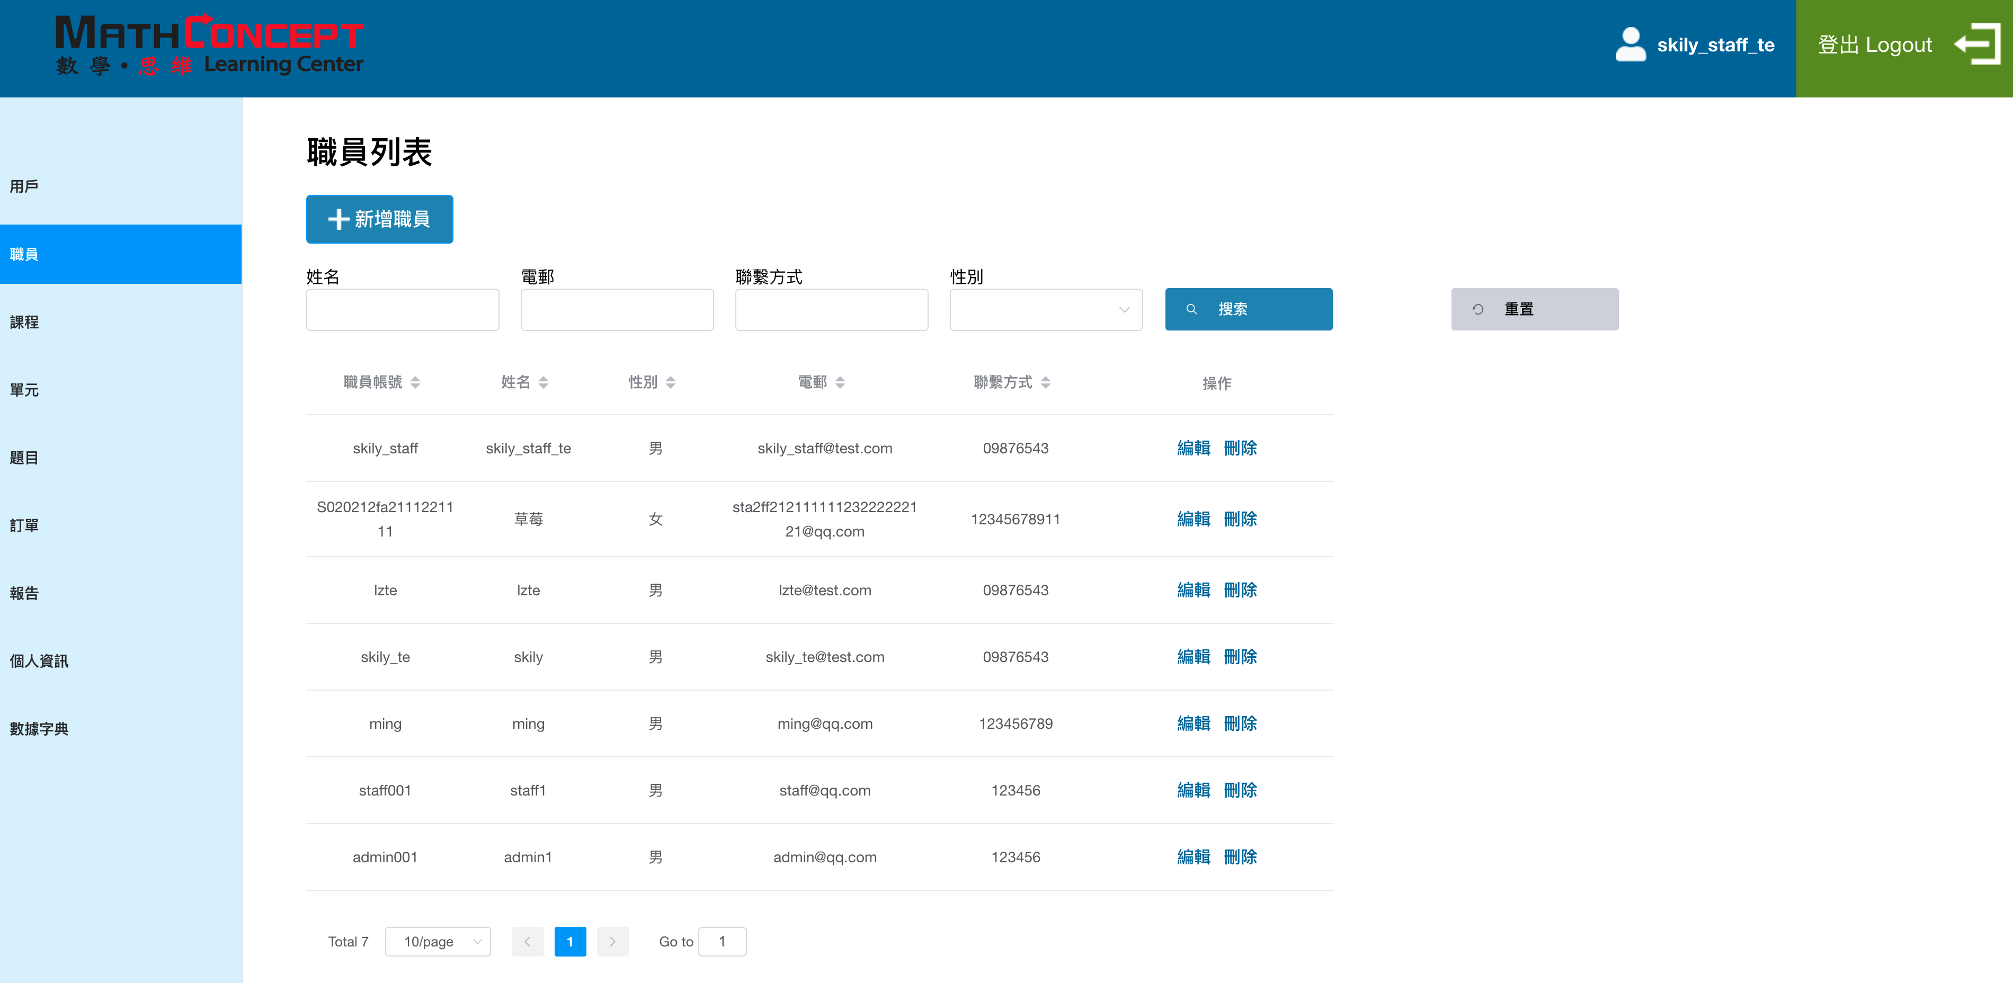2013x983 pixels.
Task: Open 題目 in the sidebar
Action: tap(121, 458)
